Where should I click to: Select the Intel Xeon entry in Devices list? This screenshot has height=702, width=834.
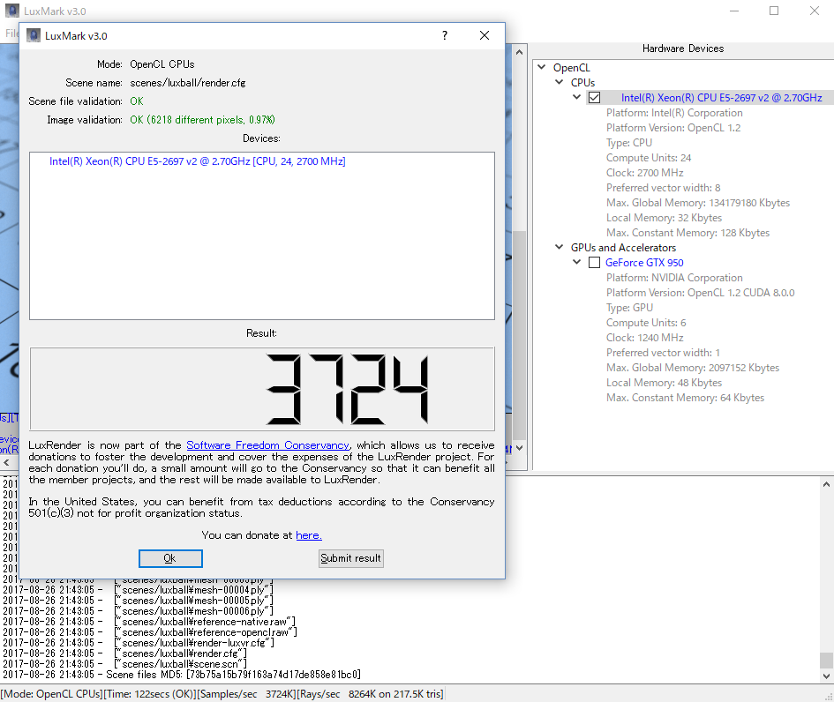tap(197, 161)
